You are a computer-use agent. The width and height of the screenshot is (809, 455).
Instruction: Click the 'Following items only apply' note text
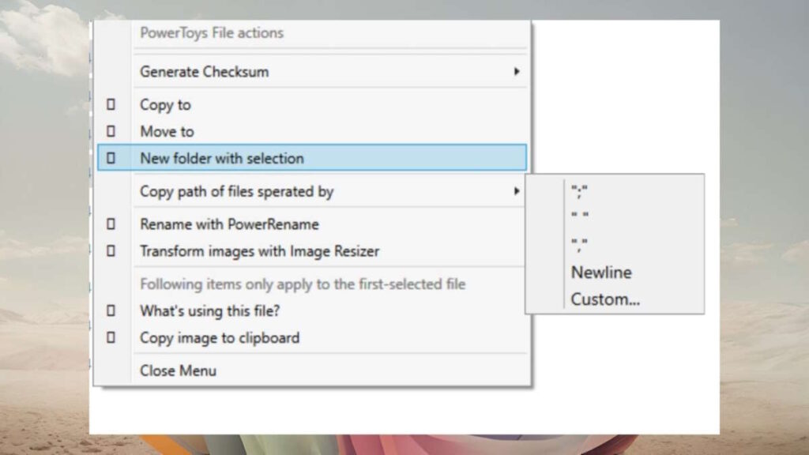[303, 284]
